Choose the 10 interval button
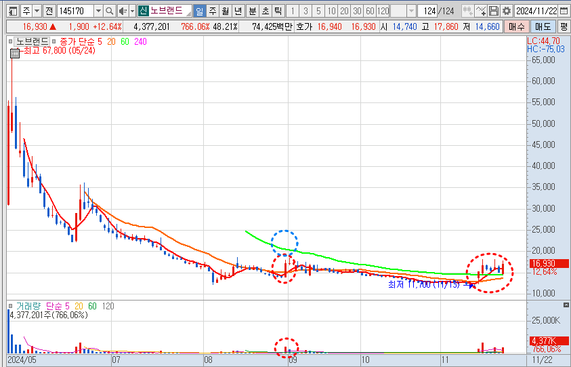The height and width of the screenshot is (367, 571). pyautogui.click(x=331, y=11)
